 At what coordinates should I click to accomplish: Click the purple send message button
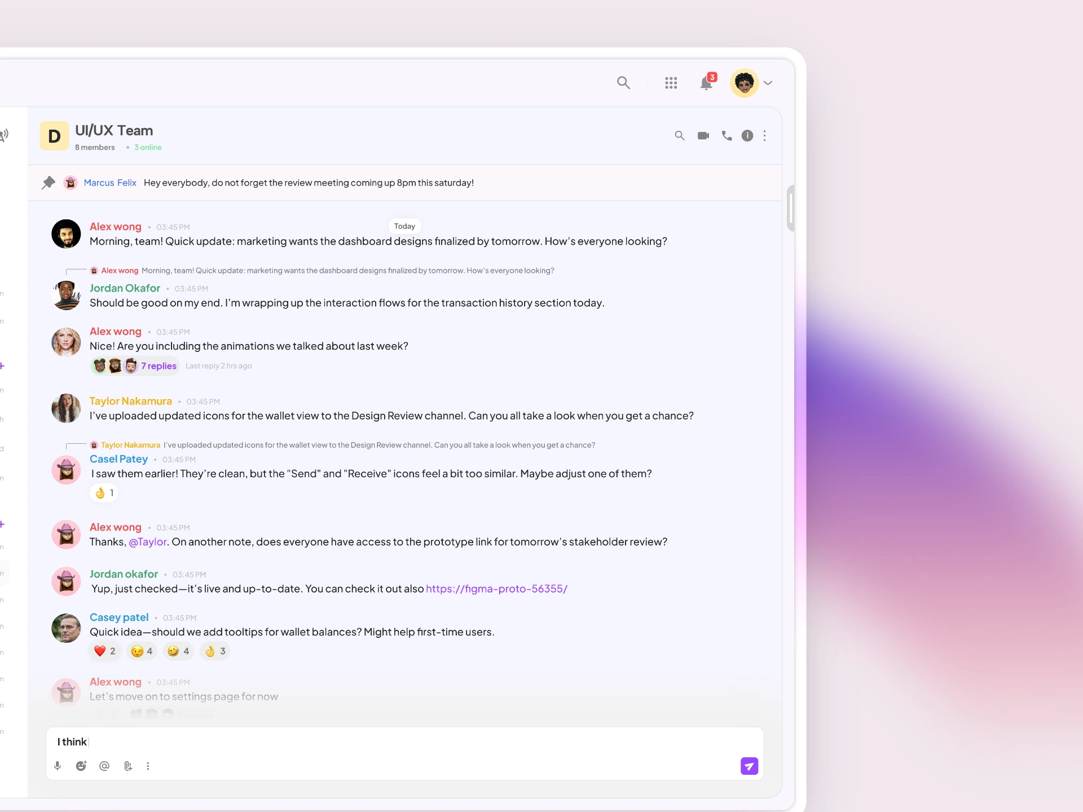tap(749, 766)
